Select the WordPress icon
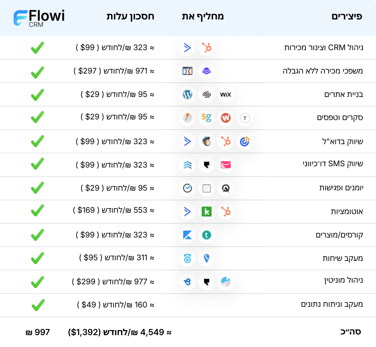The image size is (376, 347). (187, 95)
